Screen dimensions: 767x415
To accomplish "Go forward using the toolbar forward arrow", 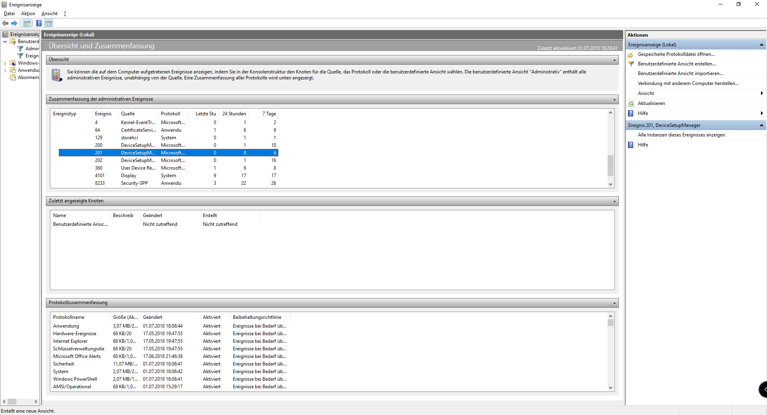I will (x=14, y=23).
